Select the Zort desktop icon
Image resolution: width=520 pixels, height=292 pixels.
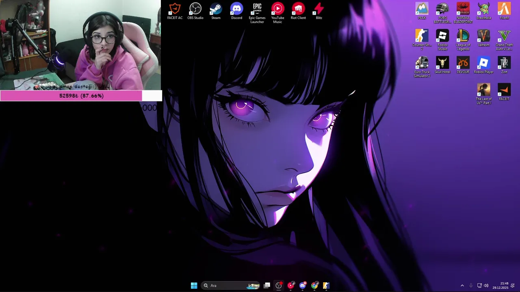point(504,65)
